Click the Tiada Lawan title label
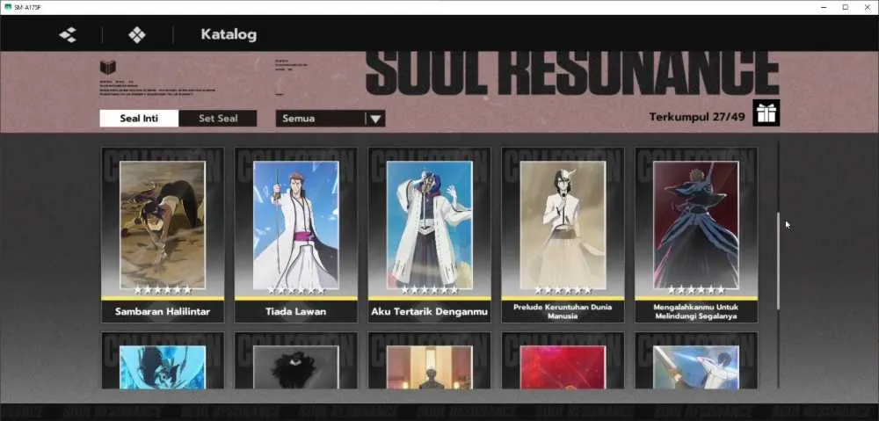This screenshot has height=421, width=879. coord(296,311)
